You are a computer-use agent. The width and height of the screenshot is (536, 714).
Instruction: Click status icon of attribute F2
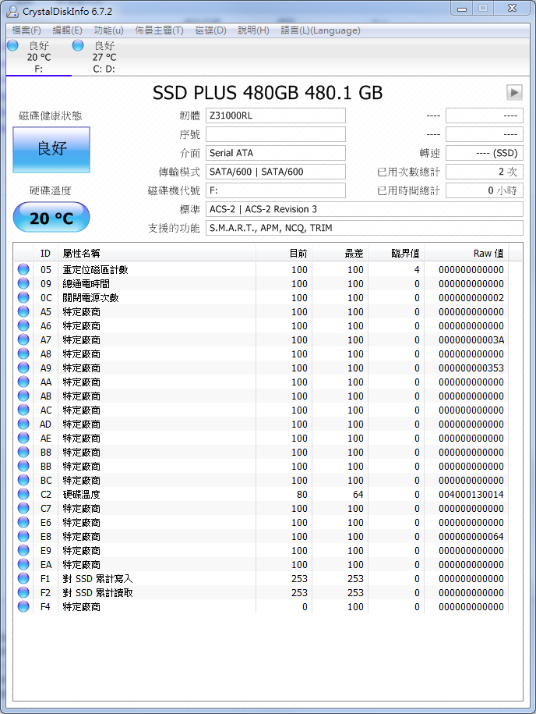[23, 593]
